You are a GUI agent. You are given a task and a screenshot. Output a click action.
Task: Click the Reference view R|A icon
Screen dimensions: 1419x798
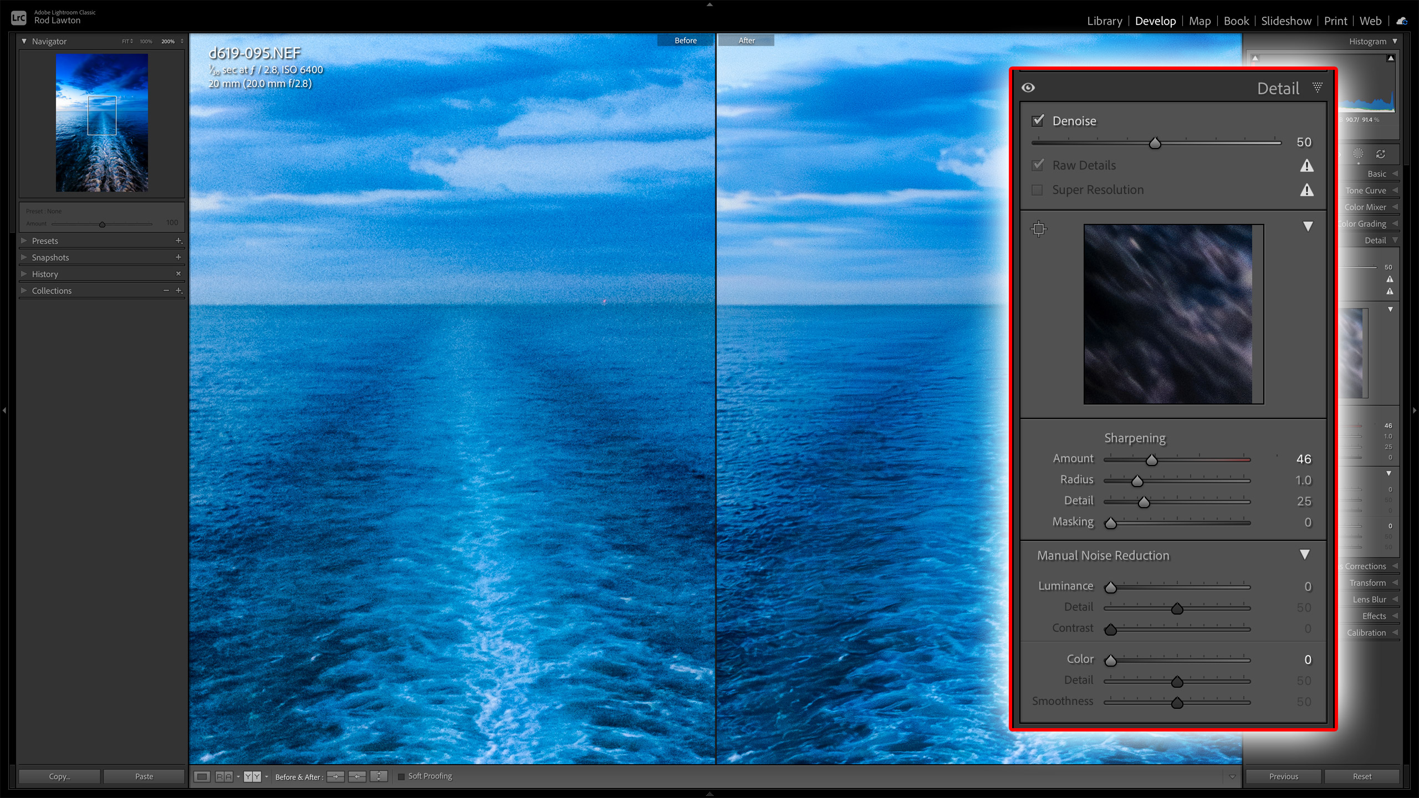224,776
